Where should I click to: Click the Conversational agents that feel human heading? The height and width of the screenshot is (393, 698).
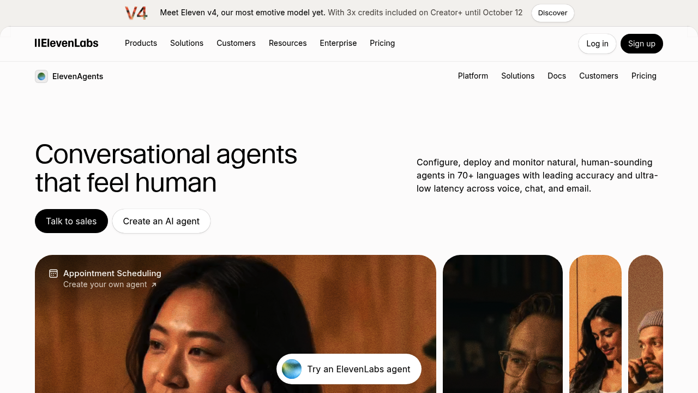166,168
